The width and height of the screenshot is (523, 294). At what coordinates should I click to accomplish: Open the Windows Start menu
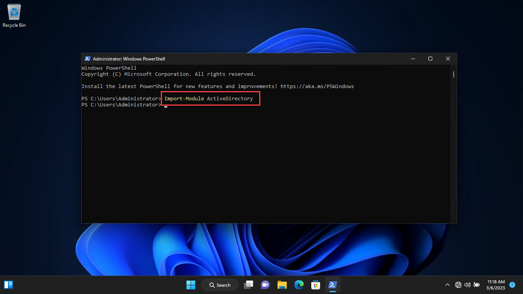tap(191, 285)
